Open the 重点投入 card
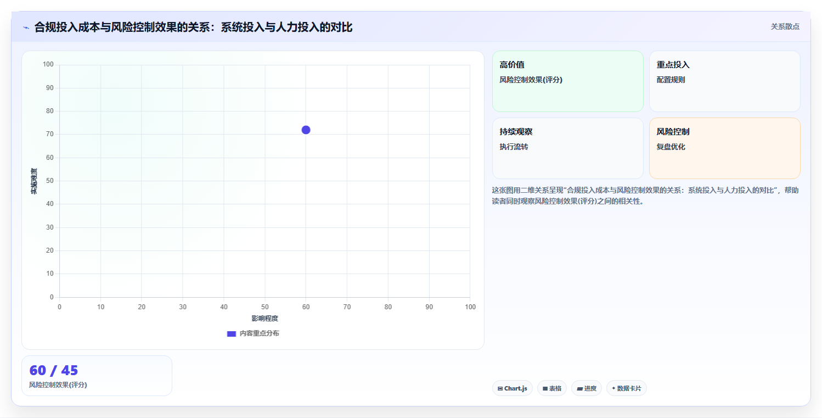Screen dimensions: 822x418 click(725, 81)
